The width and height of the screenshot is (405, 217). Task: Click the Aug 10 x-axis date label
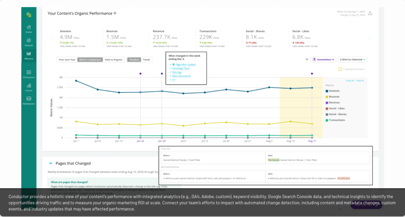click(x=291, y=141)
